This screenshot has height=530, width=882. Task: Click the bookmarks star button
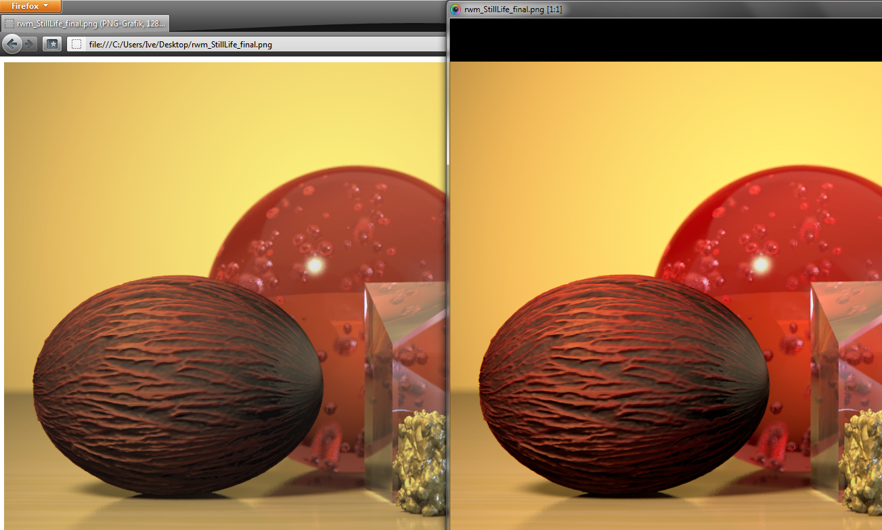pyautogui.click(x=52, y=44)
